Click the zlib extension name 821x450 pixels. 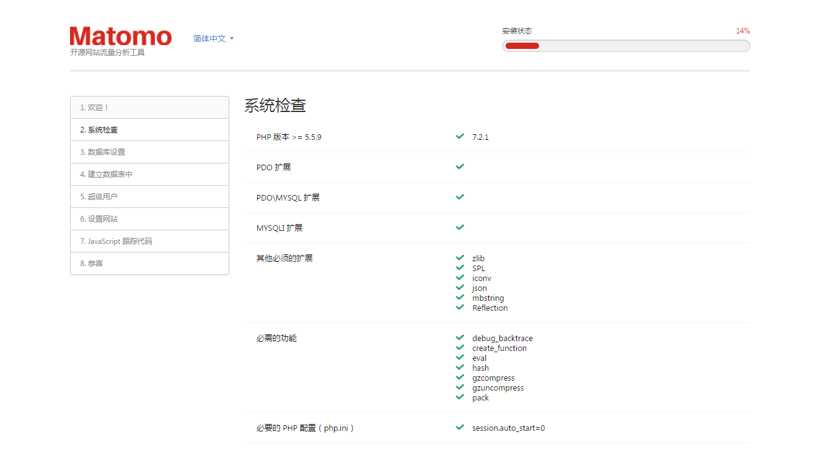478,259
